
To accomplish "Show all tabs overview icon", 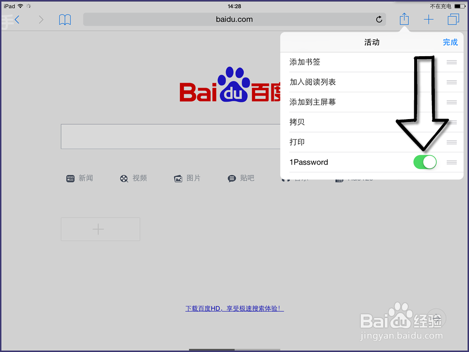I will click(453, 19).
